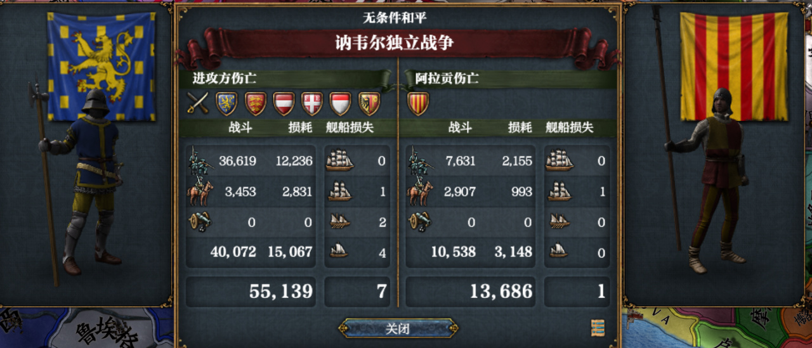
Task: Open the ledger icon at bottom right
Action: (597, 328)
